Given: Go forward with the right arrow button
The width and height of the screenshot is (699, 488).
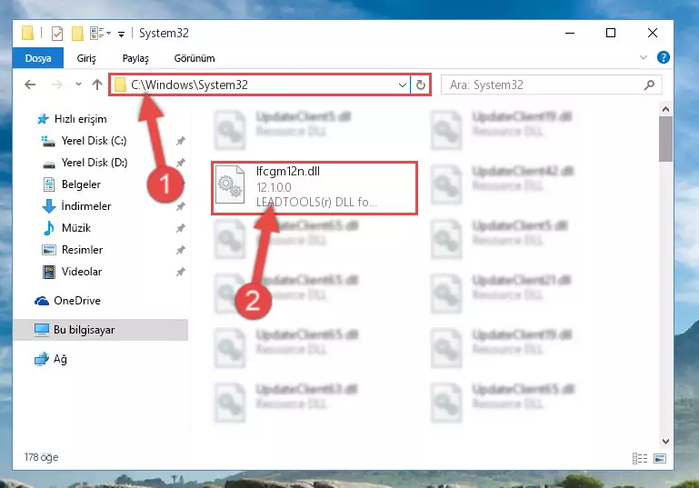Looking at the screenshot, I should [x=57, y=85].
